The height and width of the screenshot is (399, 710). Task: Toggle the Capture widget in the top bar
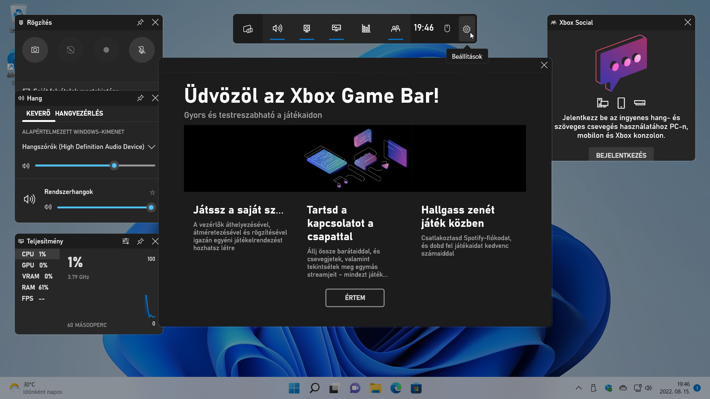(307, 29)
